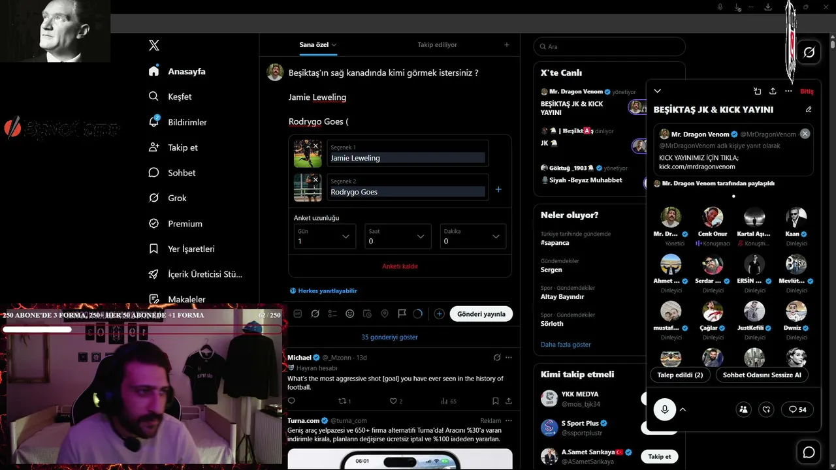Open Yer İşaretleri bookmarks
Image resolution: width=836 pixels, height=470 pixels.
[x=182, y=249]
